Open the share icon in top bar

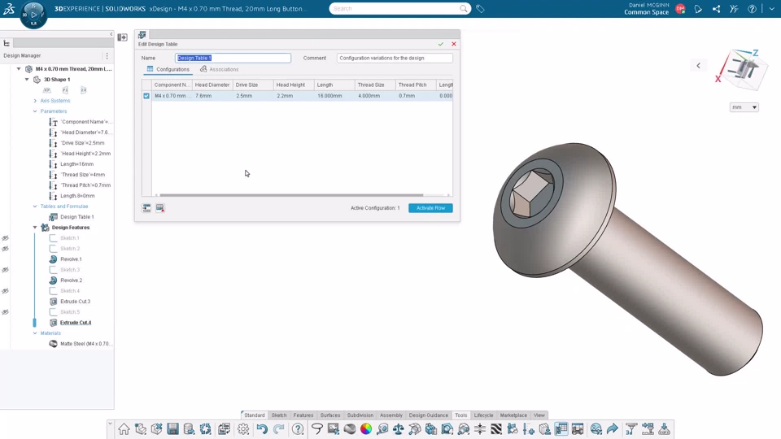click(x=716, y=9)
